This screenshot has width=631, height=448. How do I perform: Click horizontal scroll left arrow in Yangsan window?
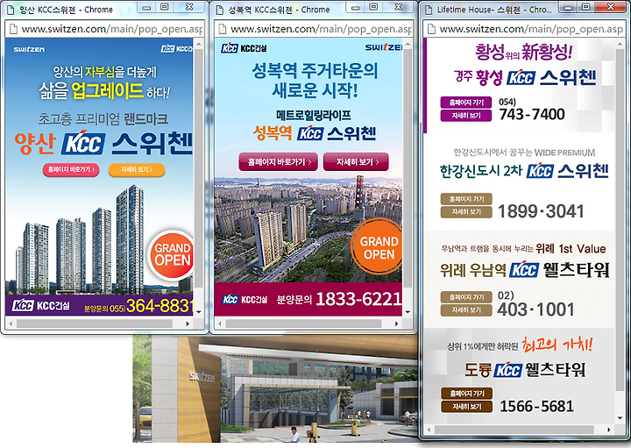coord(11,324)
